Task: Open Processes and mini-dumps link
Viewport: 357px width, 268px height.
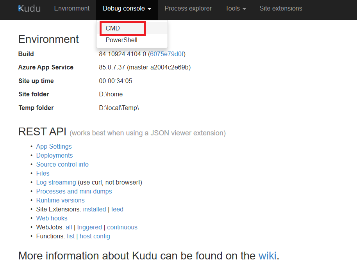Action: pos(74,192)
